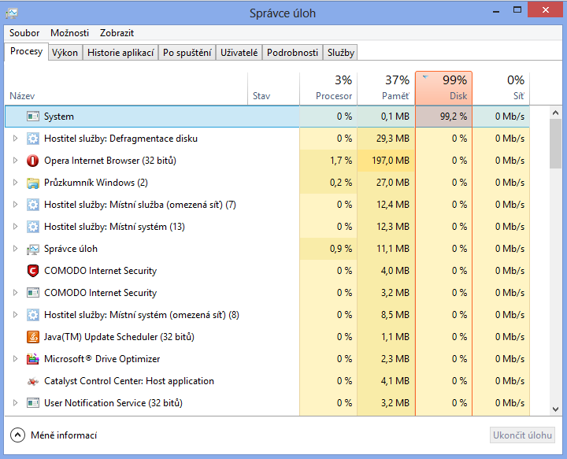Click the Opera Internet Browser icon
Viewport: 567px width, 459px height.
[33, 161]
